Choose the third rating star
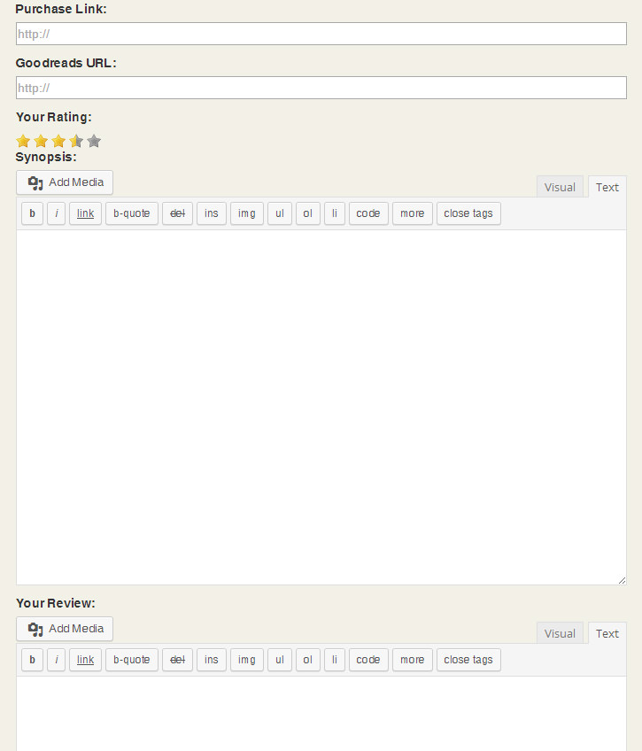 click(x=58, y=141)
